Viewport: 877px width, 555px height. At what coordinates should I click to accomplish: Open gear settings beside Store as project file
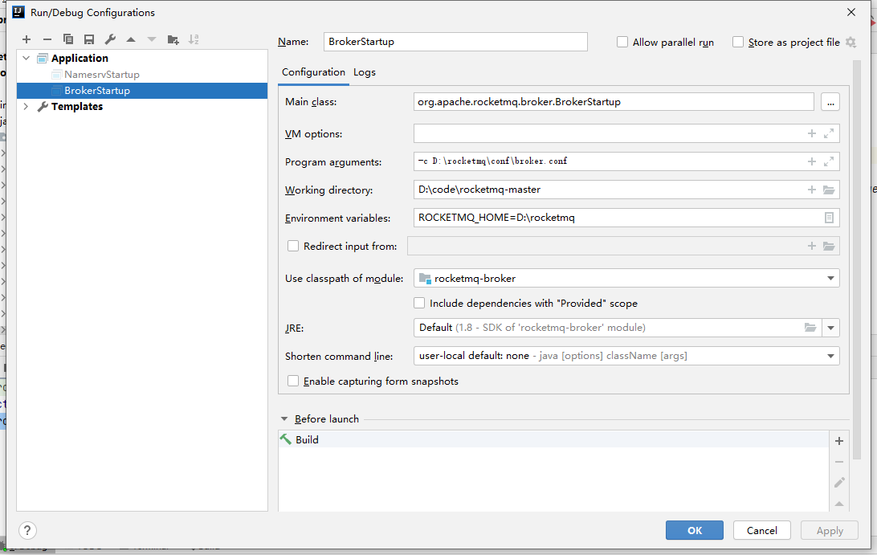pyautogui.click(x=850, y=42)
